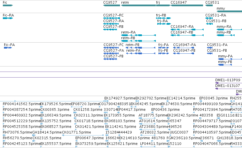The width and height of the screenshot is (242, 148).
Task: Click the retm gene arrow glyph
Action: click(138, 5)
